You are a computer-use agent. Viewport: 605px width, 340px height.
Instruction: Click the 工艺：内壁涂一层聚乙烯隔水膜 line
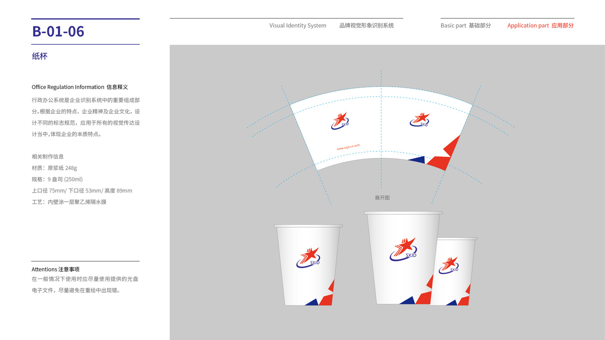[x=69, y=202]
